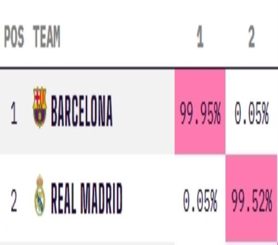Sort by the POS column header

click(x=14, y=36)
